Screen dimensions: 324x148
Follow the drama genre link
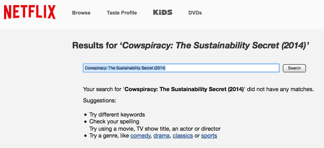(161, 135)
